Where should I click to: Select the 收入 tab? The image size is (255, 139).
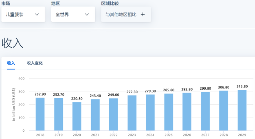click(11, 63)
